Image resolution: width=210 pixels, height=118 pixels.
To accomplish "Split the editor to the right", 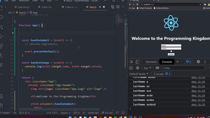I will coord(118,7).
